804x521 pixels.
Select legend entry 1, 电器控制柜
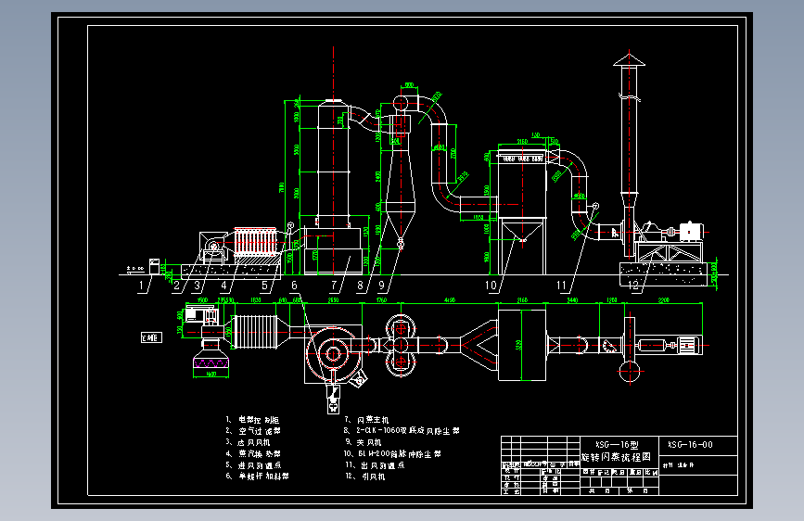click(x=253, y=420)
